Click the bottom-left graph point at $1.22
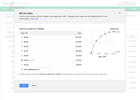 pyautogui.click(x=91, y=52)
